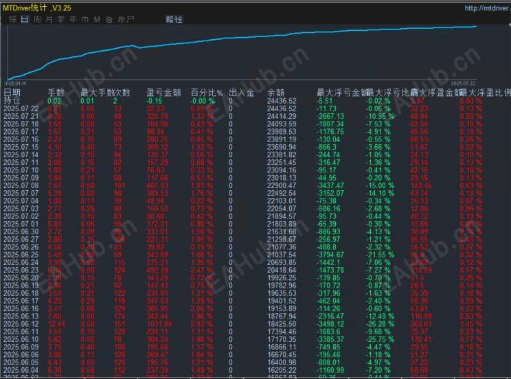The image size is (511, 379).
Task: Switch to the 综 summary tab
Action: 13,19
